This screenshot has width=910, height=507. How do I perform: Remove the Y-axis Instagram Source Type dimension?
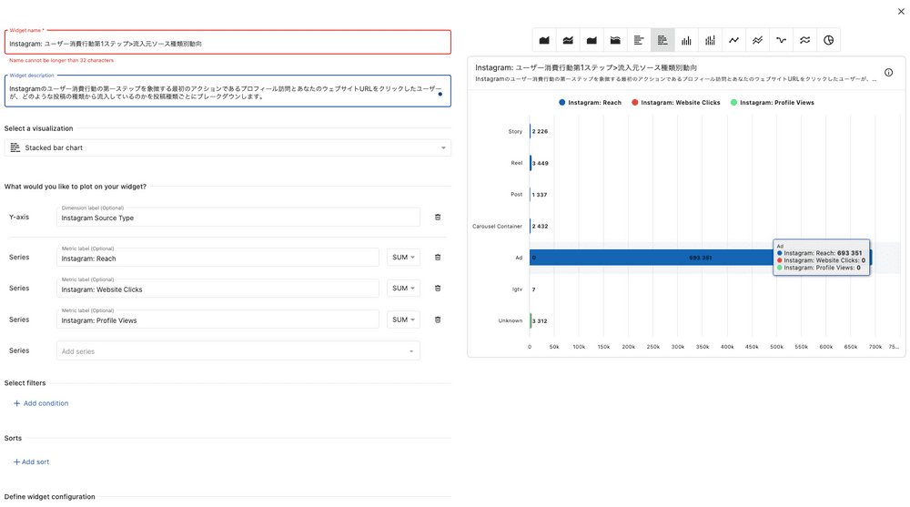[x=438, y=218]
